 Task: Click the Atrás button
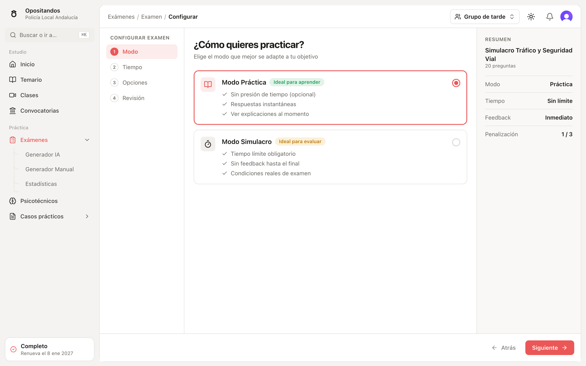504,348
